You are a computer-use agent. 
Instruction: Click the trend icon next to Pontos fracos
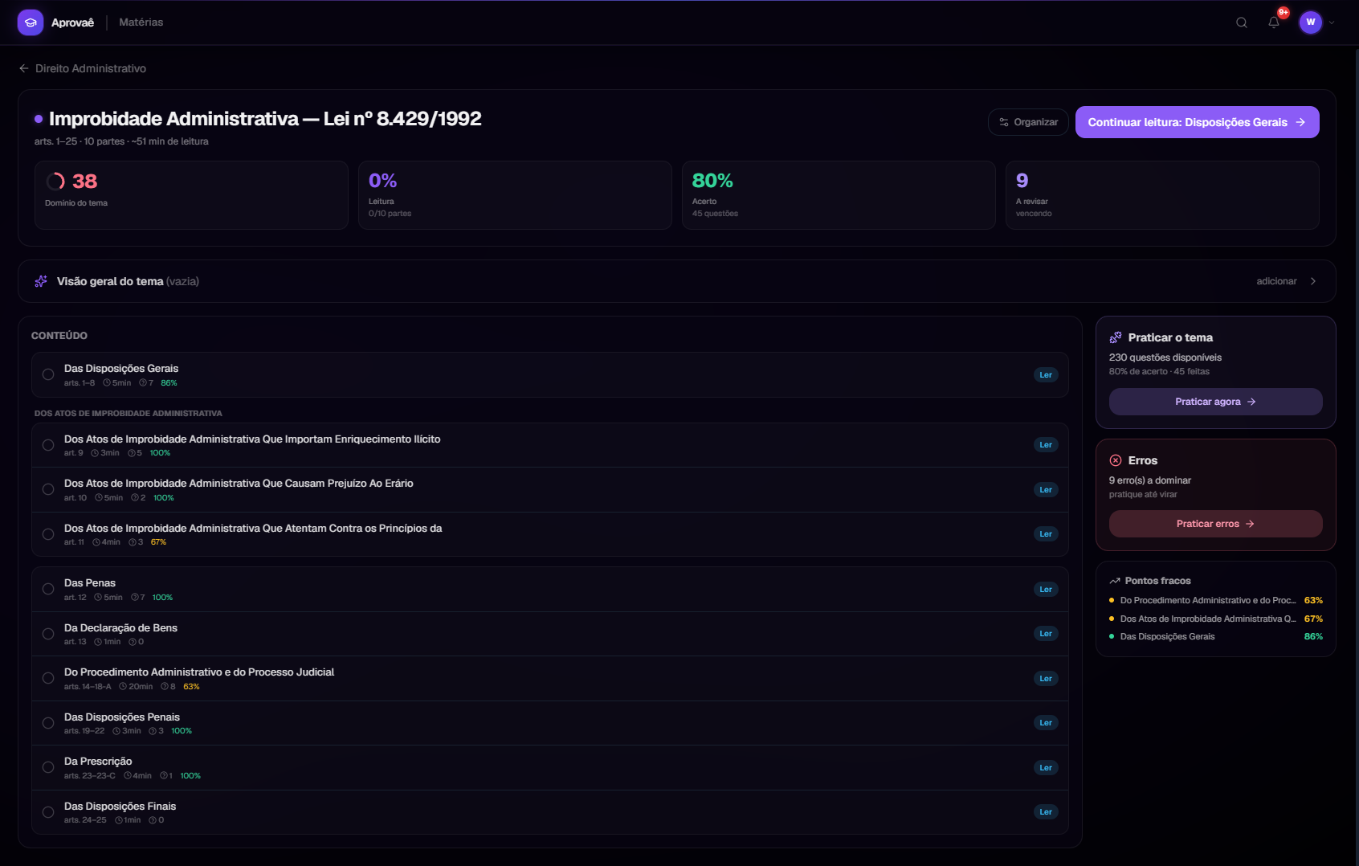[x=1115, y=581]
